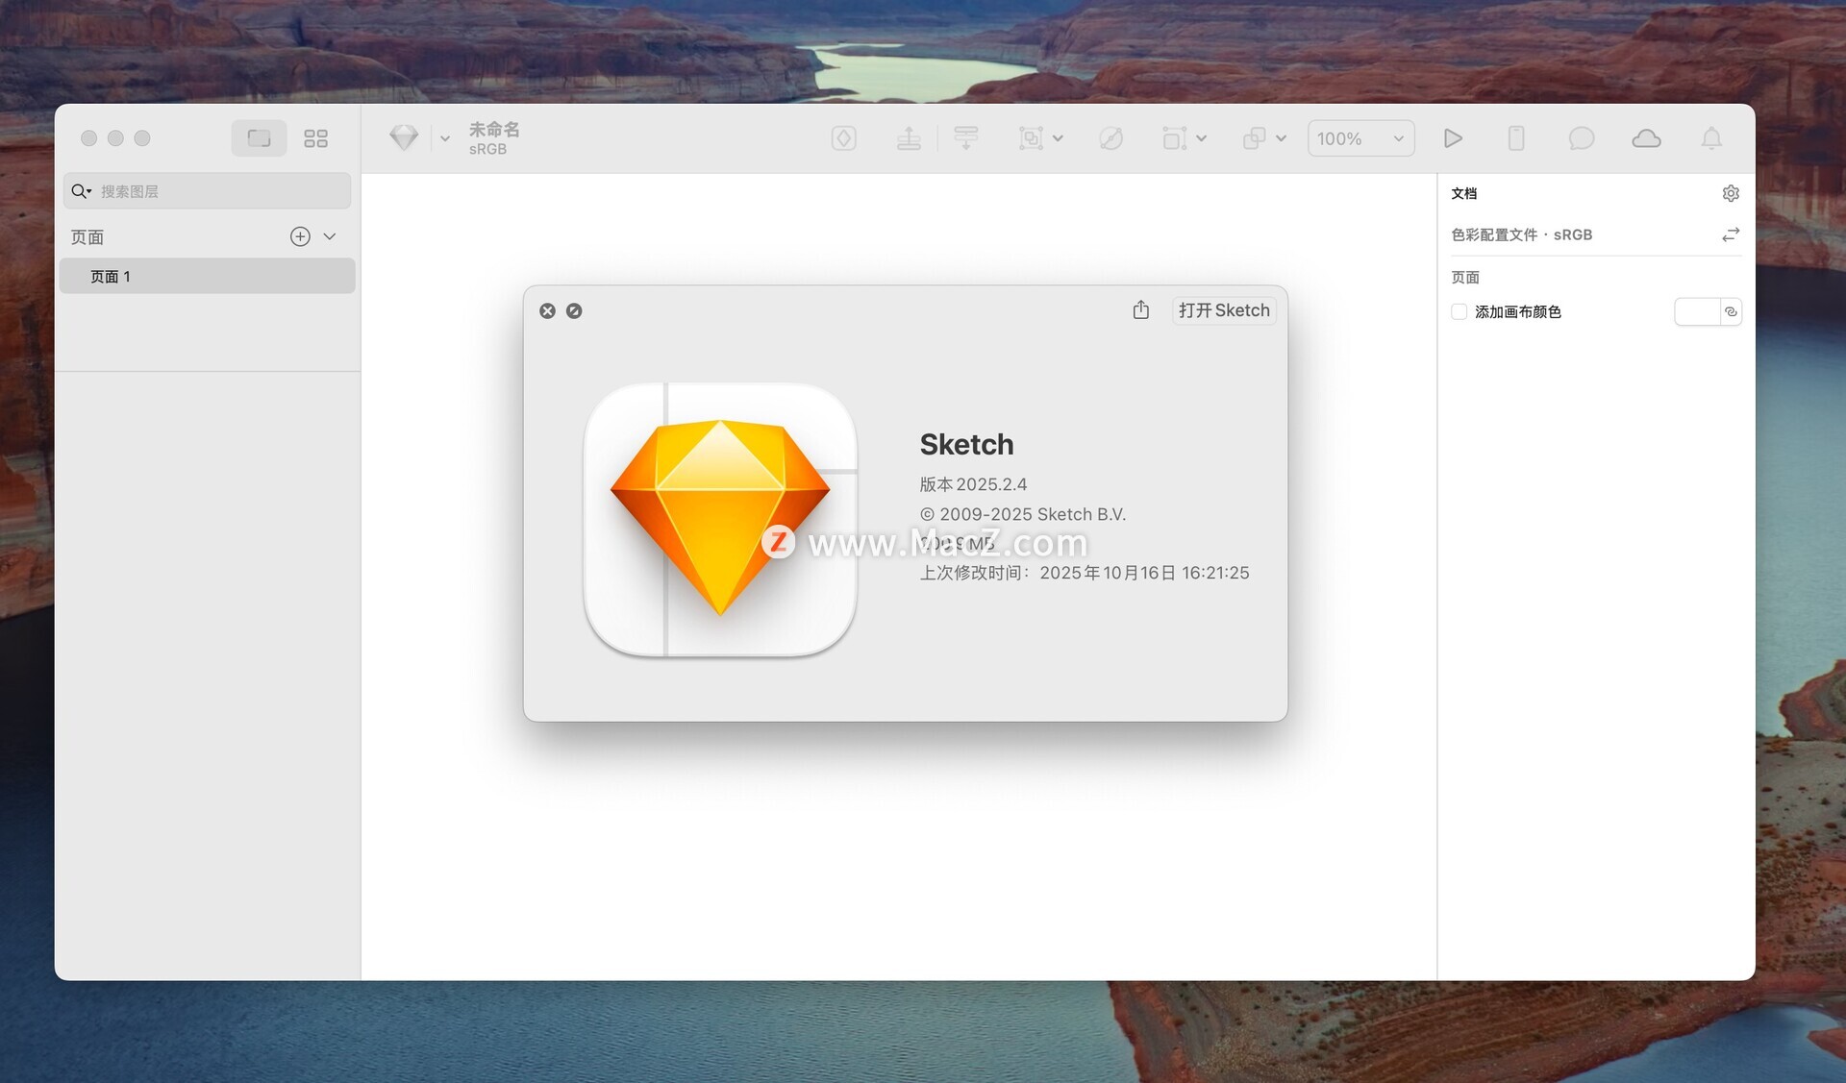The width and height of the screenshot is (1846, 1083).
Task: Click the canvas color swatch
Action: tap(1696, 311)
